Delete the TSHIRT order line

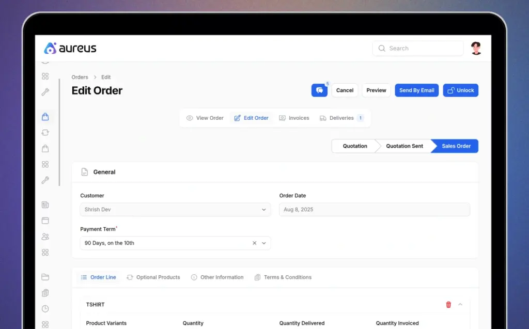click(x=448, y=305)
